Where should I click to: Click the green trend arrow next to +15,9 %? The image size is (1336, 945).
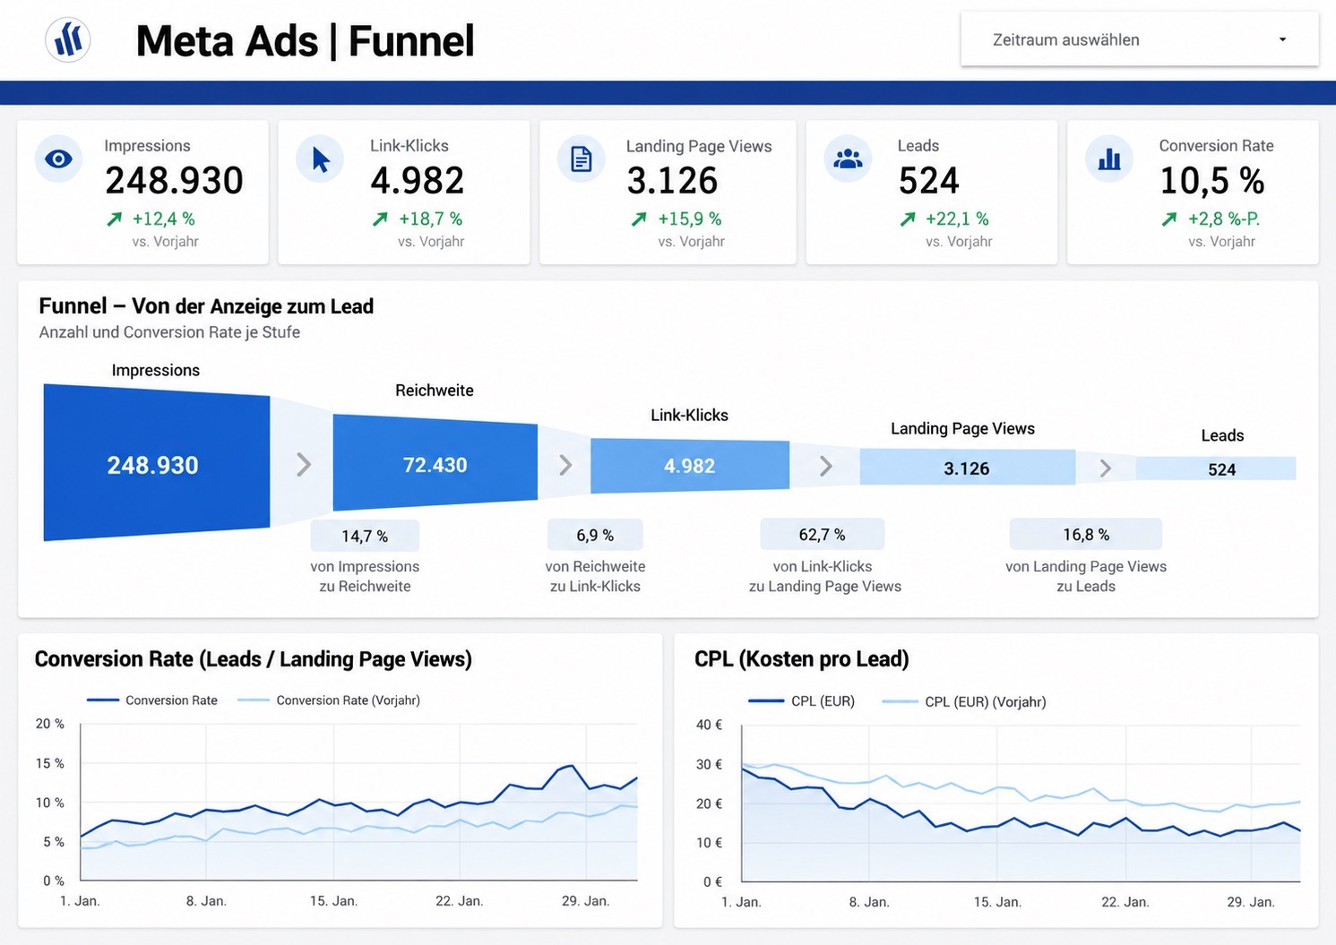coord(639,219)
